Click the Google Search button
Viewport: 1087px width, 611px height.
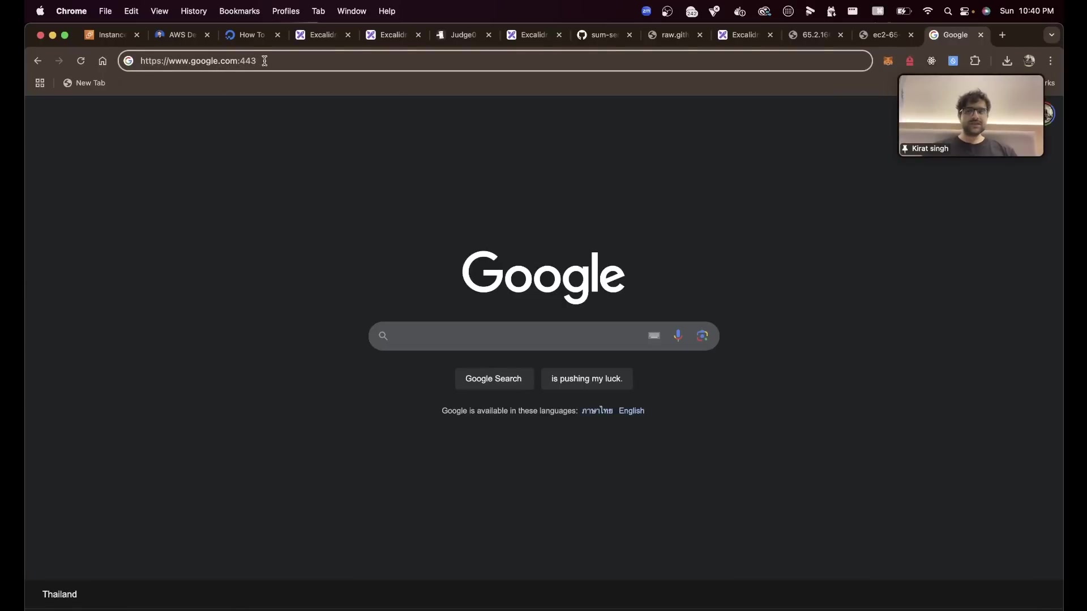(494, 379)
